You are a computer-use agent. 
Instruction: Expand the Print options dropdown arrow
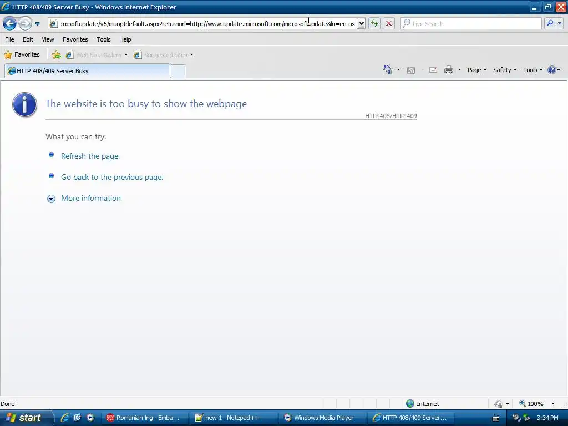(x=459, y=70)
